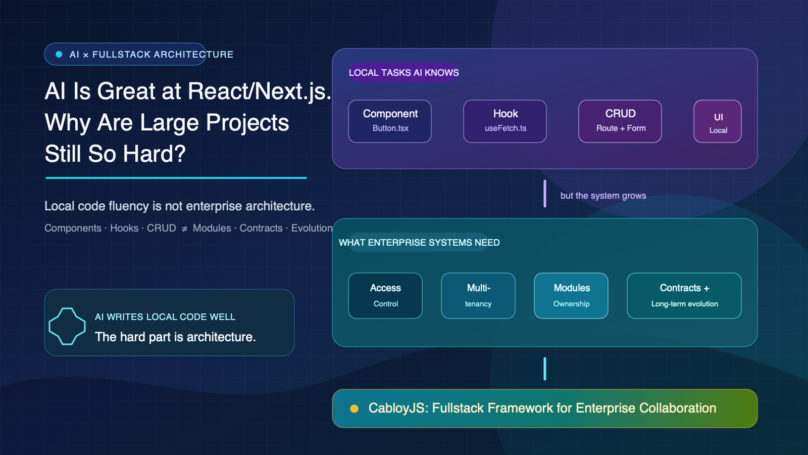Click the 'but the system grows' text
The width and height of the screenshot is (808, 455).
pyautogui.click(x=603, y=196)
